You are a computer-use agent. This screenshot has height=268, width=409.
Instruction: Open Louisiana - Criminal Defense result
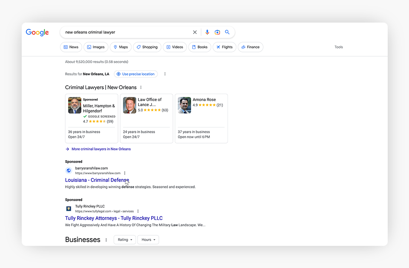pyautogui.click(x=97, y=180)
